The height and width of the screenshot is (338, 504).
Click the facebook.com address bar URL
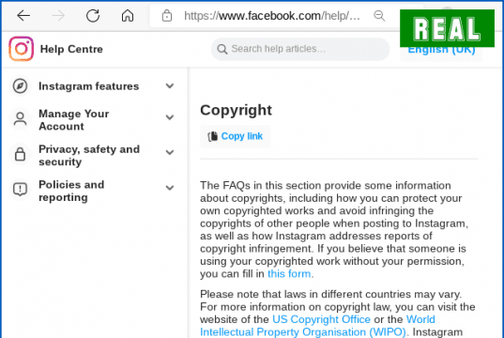(x=272, y=15)
